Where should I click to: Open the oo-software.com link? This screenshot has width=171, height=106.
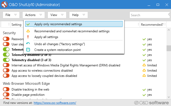(x=55, y=103)
